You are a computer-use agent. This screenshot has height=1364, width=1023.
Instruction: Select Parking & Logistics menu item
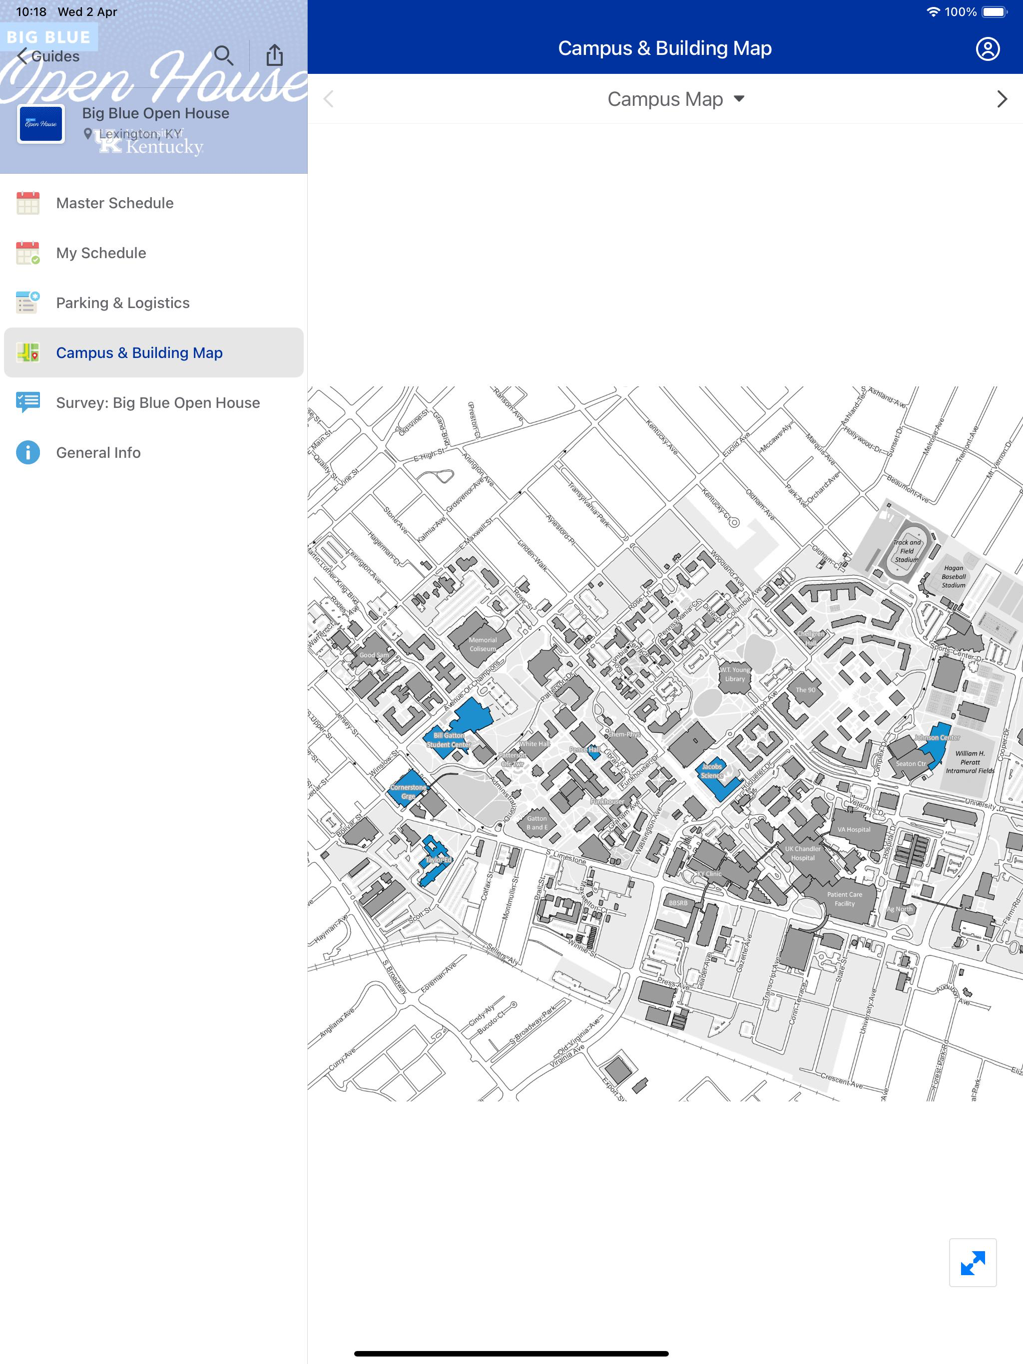[x=123, y=303]
